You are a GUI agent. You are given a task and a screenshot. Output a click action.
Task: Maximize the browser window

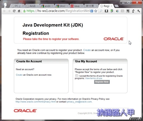[x=129, y=2]
